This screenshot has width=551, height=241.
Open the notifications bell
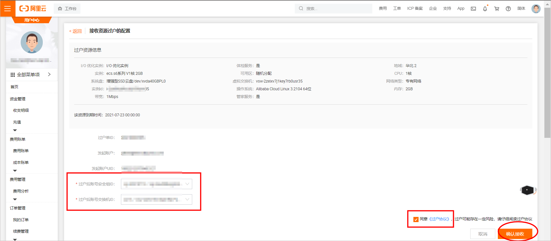(485, 9)
